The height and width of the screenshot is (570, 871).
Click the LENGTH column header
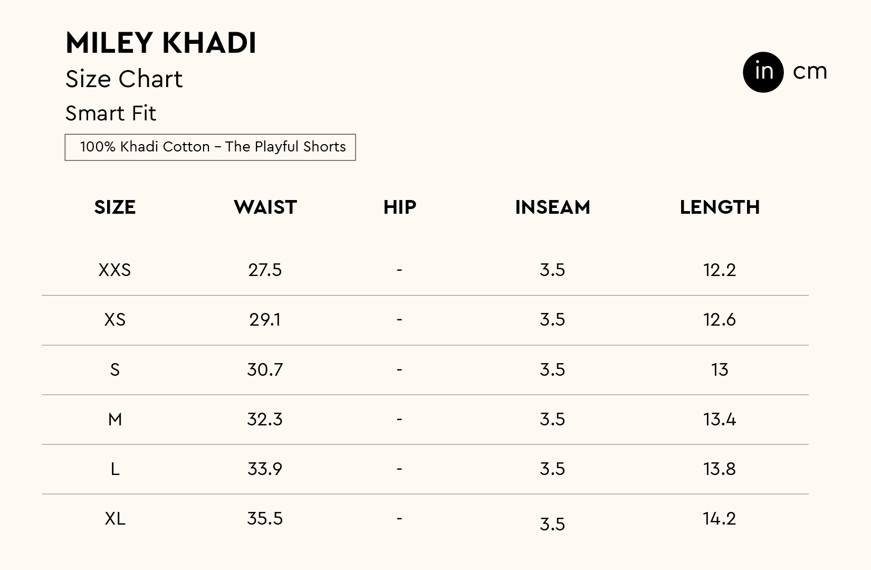(x=720, y=207)
